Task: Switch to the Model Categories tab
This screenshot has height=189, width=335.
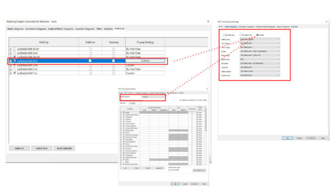Action: [16, 29]
